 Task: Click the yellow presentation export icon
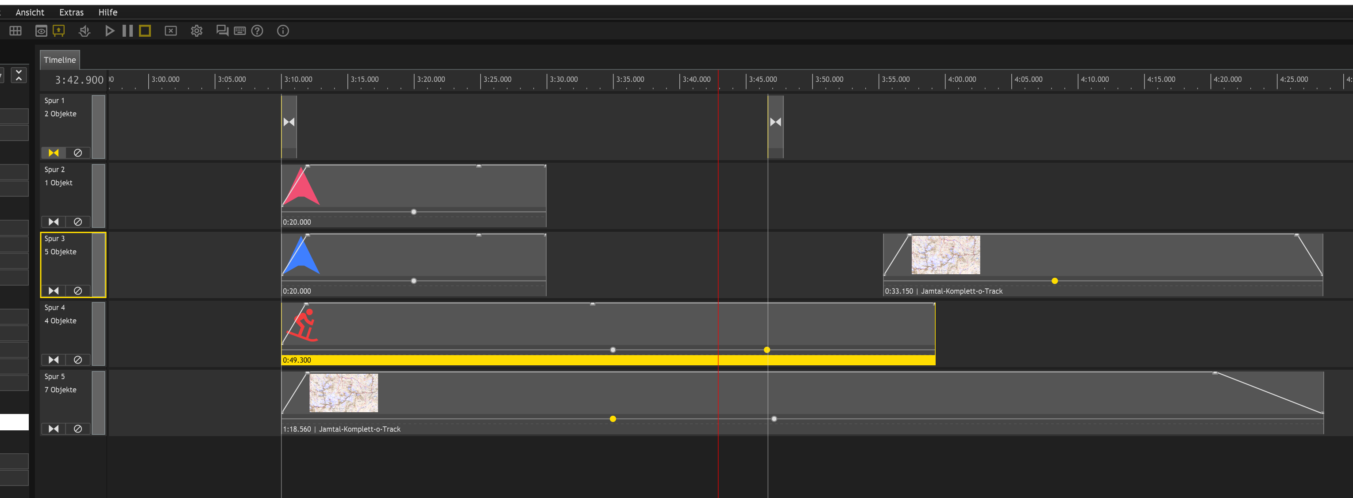(59, 31)
